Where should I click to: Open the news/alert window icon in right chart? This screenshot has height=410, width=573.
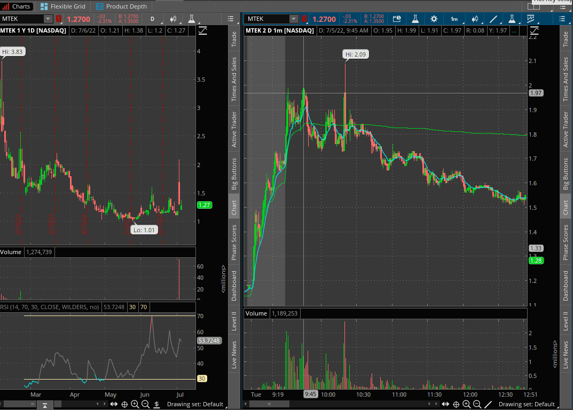396,19
